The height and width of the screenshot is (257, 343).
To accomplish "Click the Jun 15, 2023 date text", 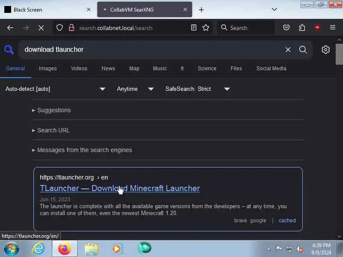I will tap(55, 199).
